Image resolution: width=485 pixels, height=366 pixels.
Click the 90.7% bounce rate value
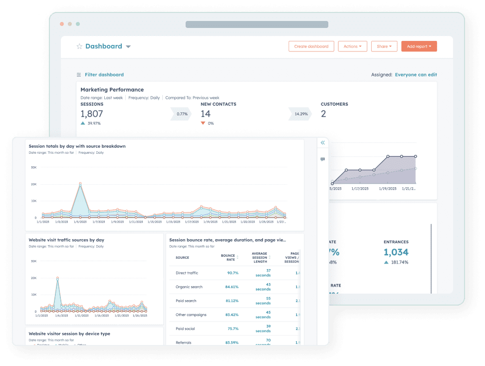(233, 273)
